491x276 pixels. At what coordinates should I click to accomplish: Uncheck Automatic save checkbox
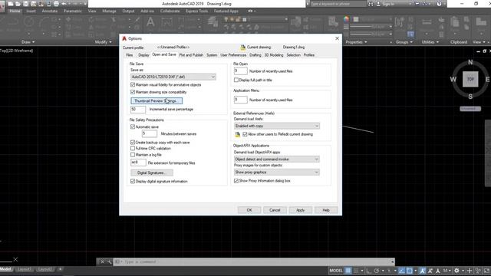133,127
